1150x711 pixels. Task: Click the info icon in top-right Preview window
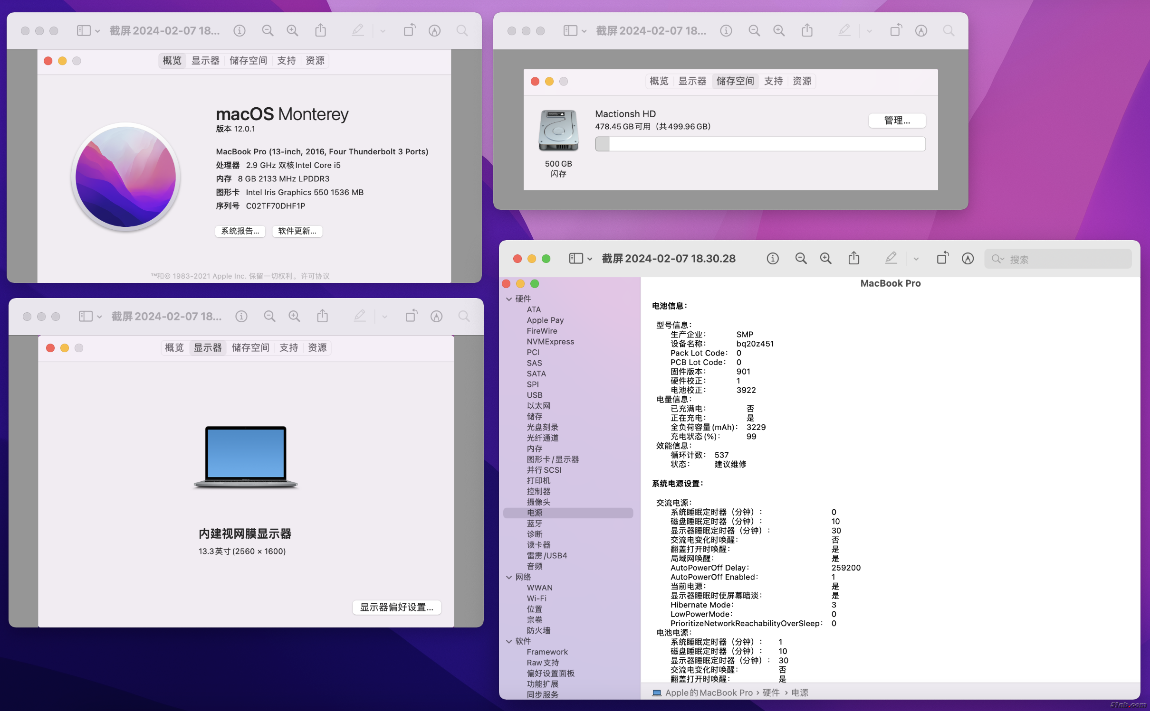point(726,30)
